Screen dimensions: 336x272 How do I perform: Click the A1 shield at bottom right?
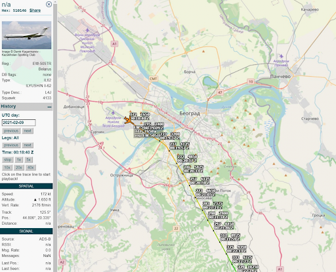pos(280,269)
